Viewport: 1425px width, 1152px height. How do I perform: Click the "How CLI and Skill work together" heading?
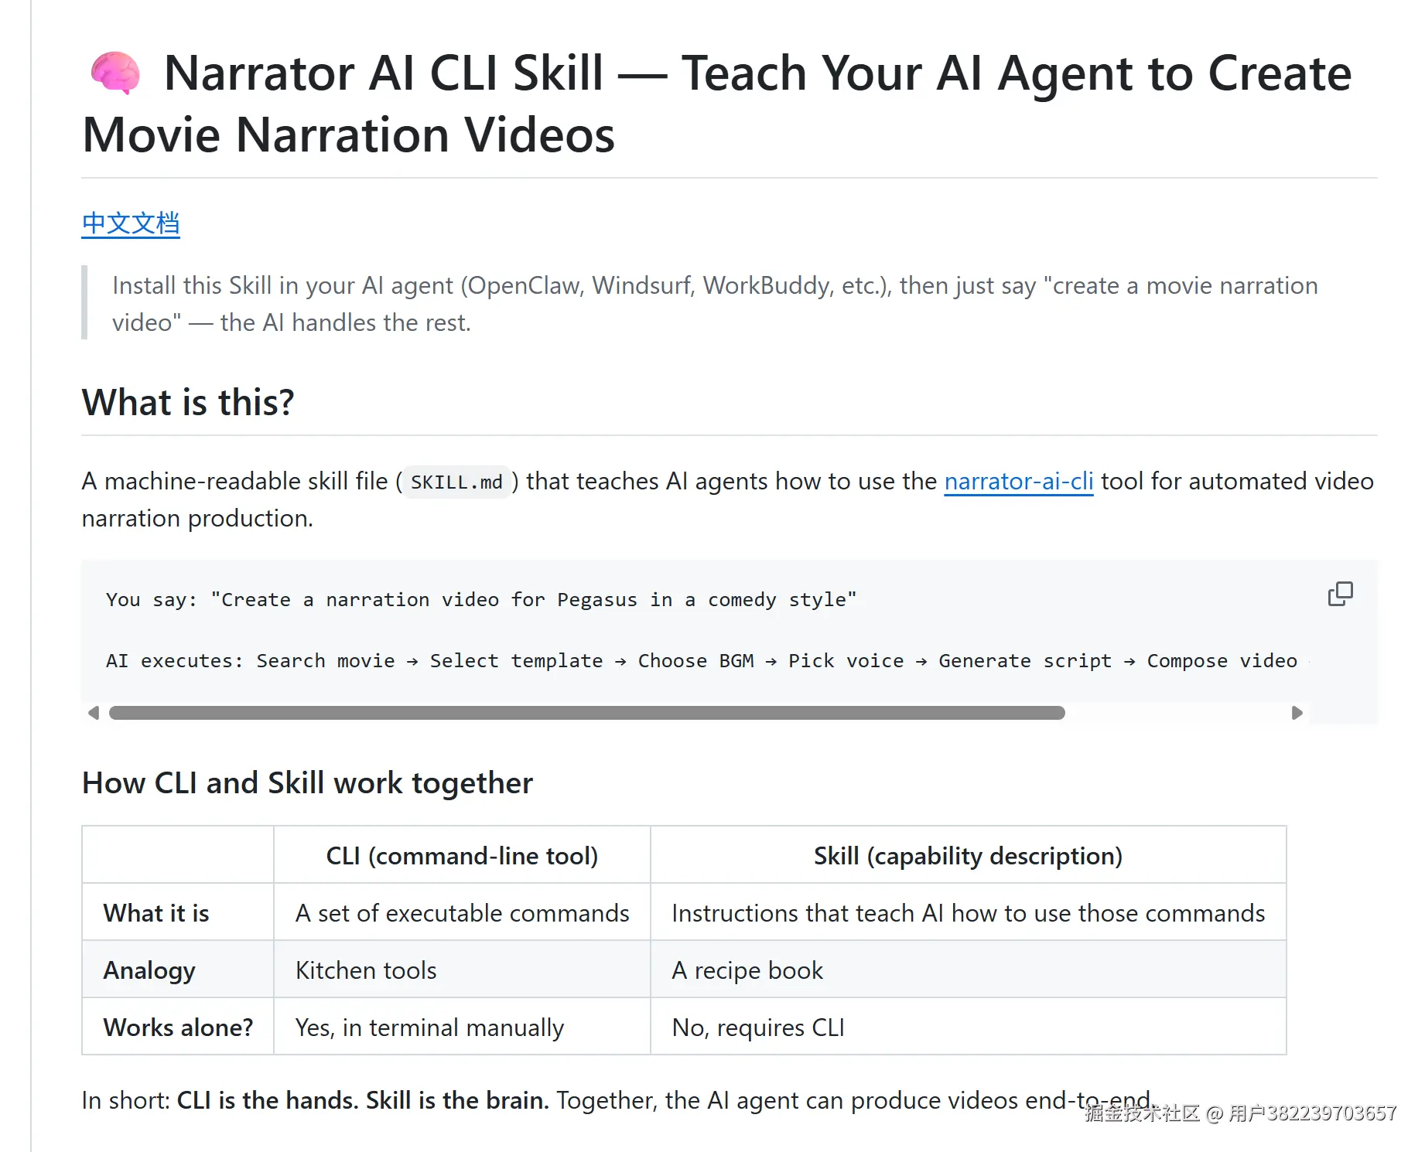coord(307,782)
